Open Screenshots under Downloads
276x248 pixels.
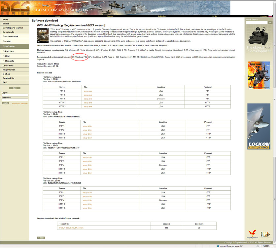tap(15, 36)
